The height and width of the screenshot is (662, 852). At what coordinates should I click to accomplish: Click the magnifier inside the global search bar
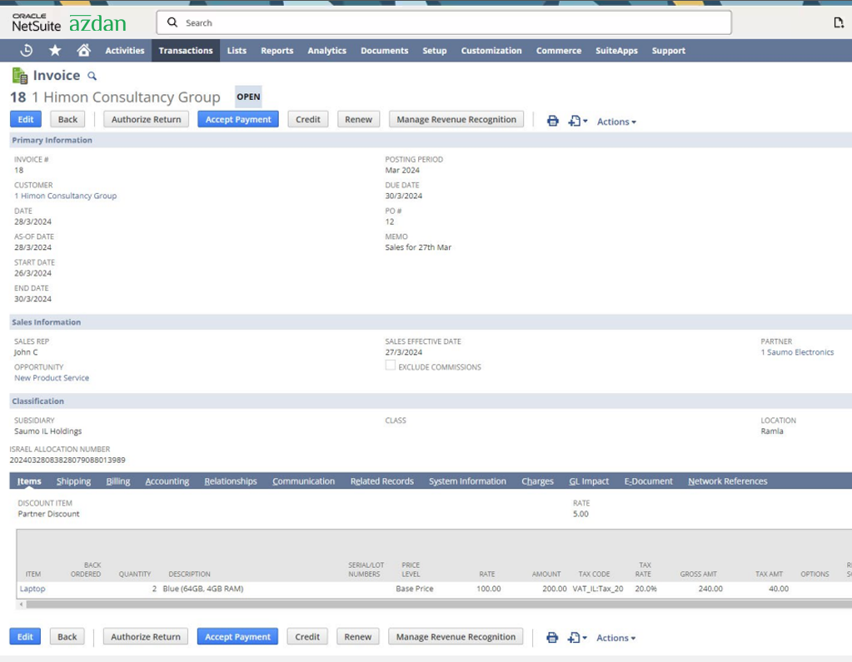172,22
